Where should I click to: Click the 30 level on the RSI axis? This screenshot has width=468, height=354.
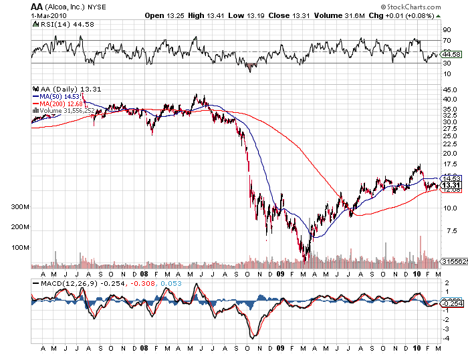(447, 63)
